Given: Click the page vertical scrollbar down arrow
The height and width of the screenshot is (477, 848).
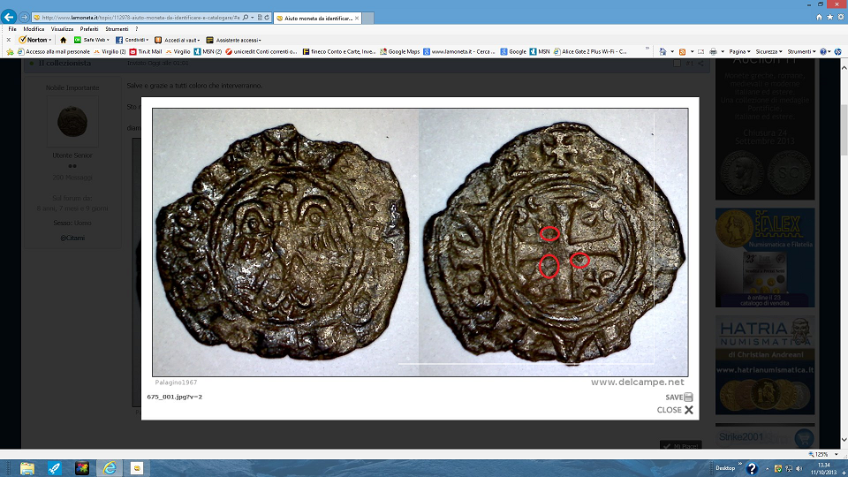Looking at the screenshot, I should click(843, 440).
